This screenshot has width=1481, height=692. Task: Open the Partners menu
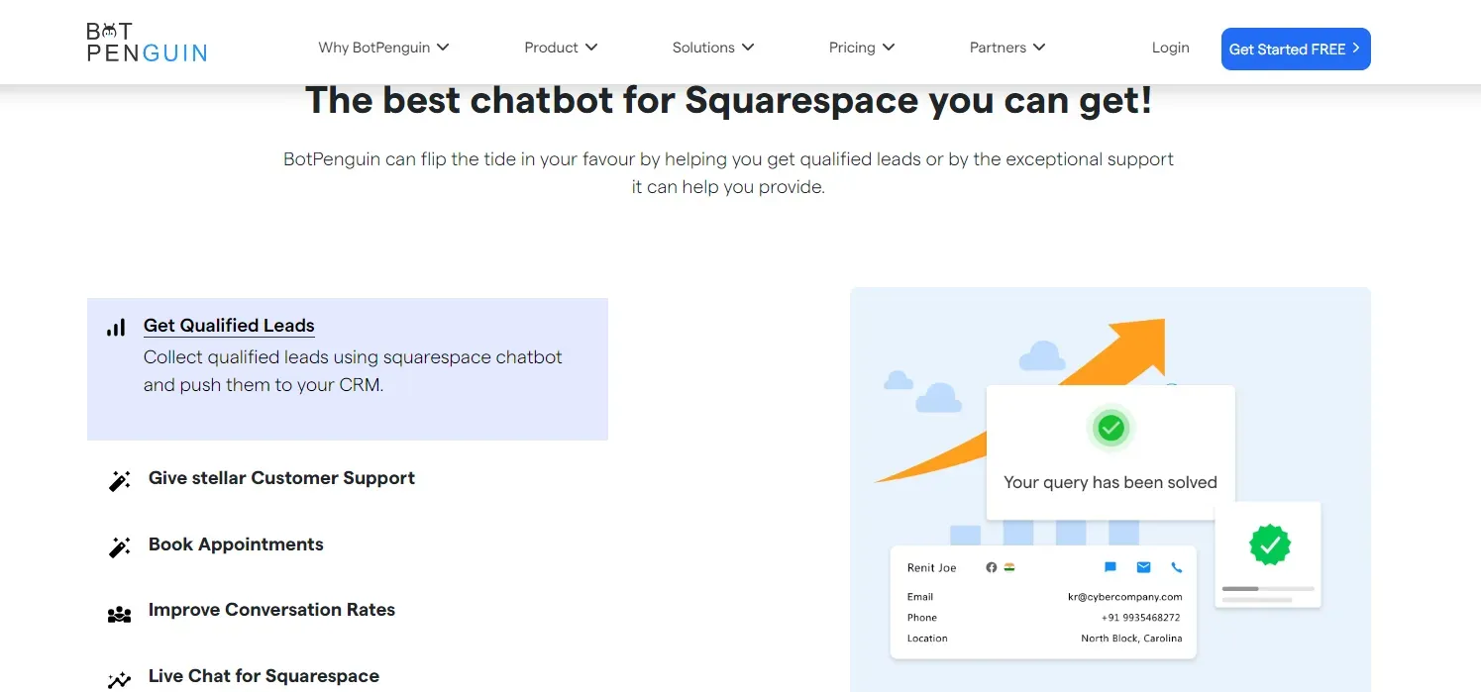pos(1007,48)
